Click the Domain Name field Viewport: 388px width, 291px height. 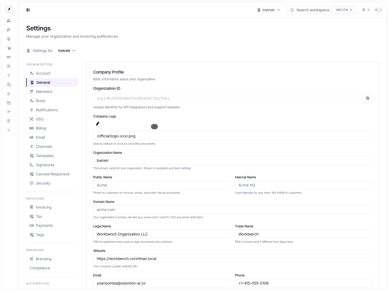(x=233, y=210)
